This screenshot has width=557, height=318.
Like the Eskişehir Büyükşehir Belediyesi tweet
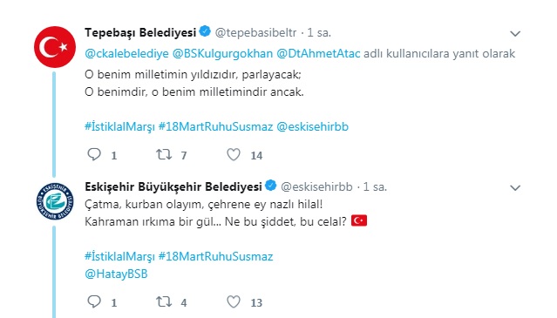(x=234, y=301)
